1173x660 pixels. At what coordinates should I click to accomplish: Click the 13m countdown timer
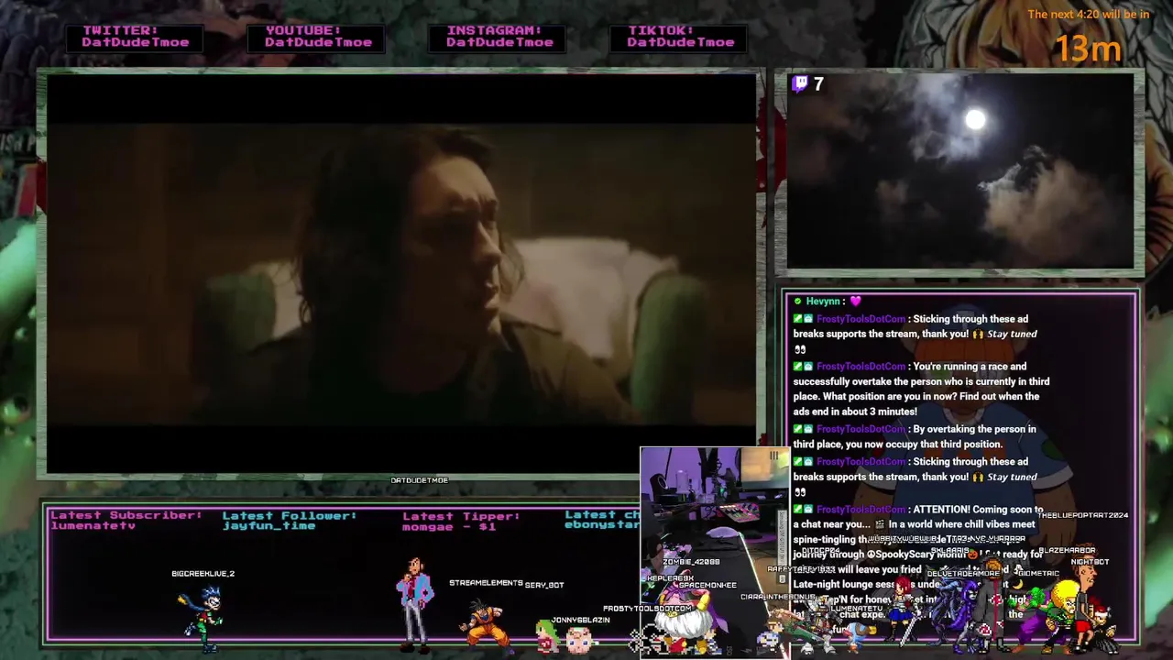coord(1088,48)
